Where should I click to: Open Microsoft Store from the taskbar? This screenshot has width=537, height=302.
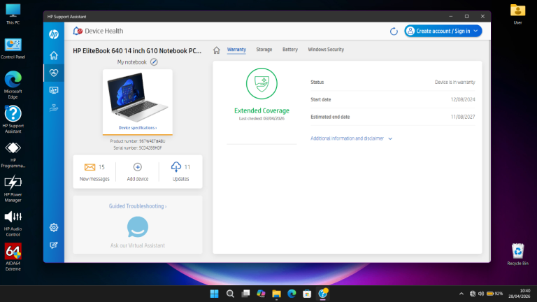tap(307, 294)
